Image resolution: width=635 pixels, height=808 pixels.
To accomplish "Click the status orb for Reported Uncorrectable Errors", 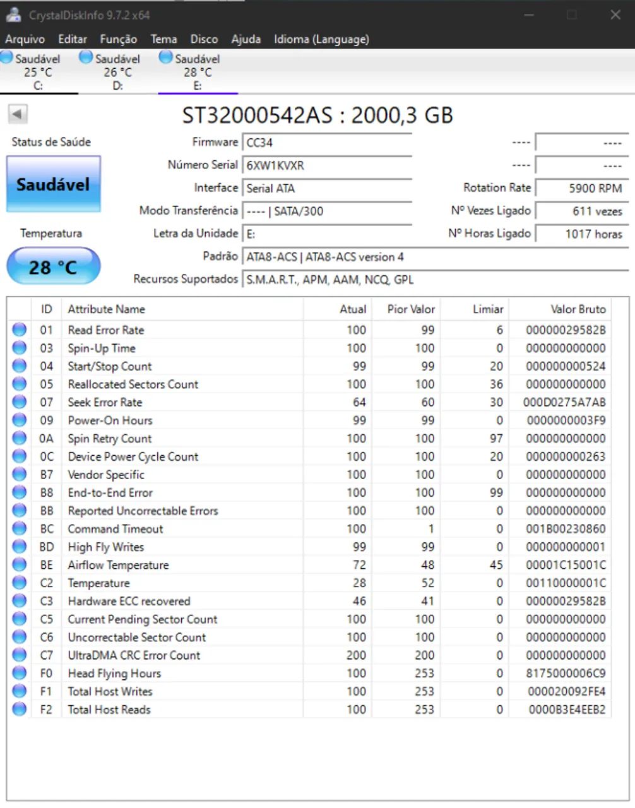I will (x=20, y=511).
